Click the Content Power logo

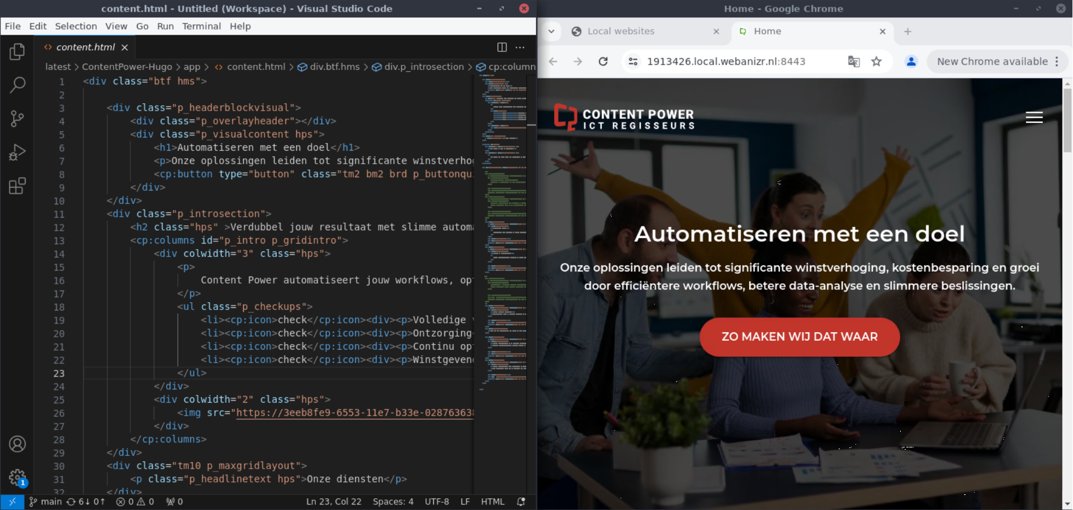pos(623,117)
